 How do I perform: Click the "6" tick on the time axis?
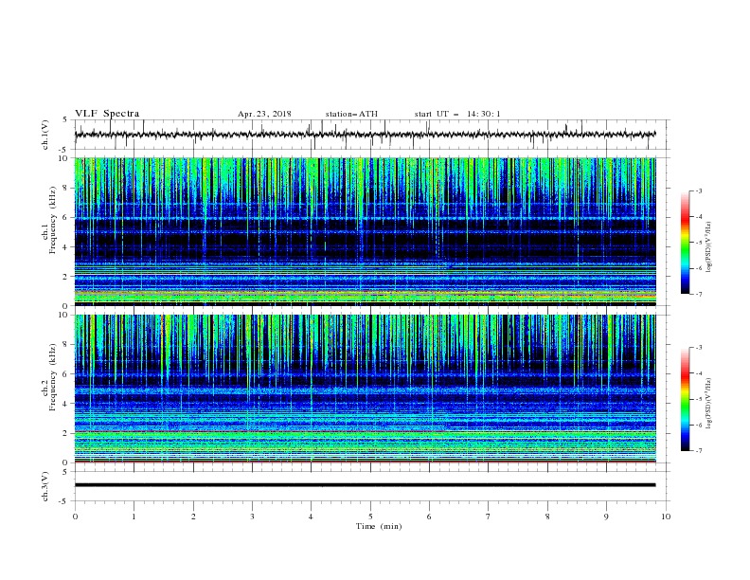(429, 517)
